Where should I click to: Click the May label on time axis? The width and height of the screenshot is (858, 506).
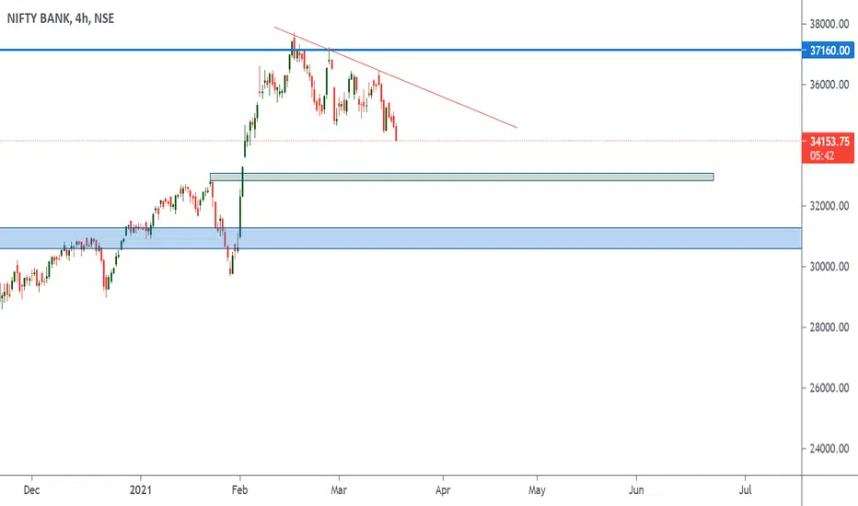(x=537, y=490)
